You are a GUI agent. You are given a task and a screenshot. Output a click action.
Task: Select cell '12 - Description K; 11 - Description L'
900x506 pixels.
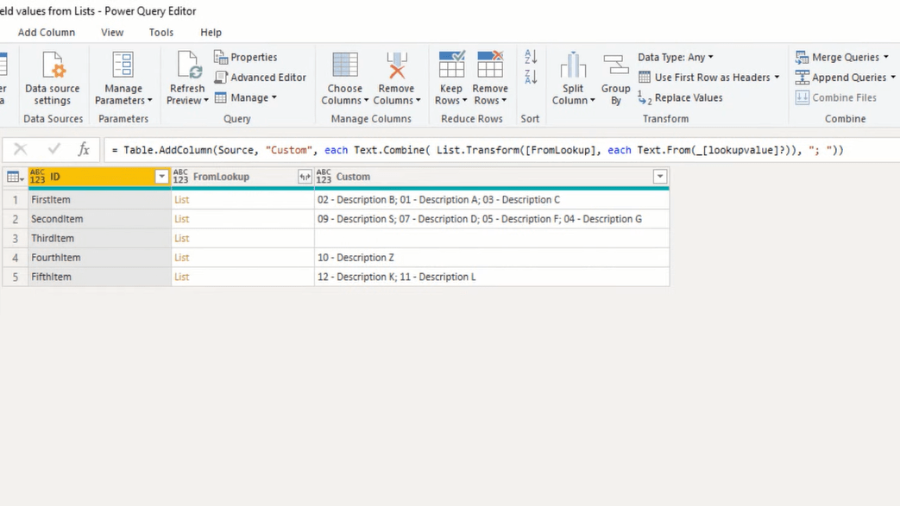tap(492, 277)
